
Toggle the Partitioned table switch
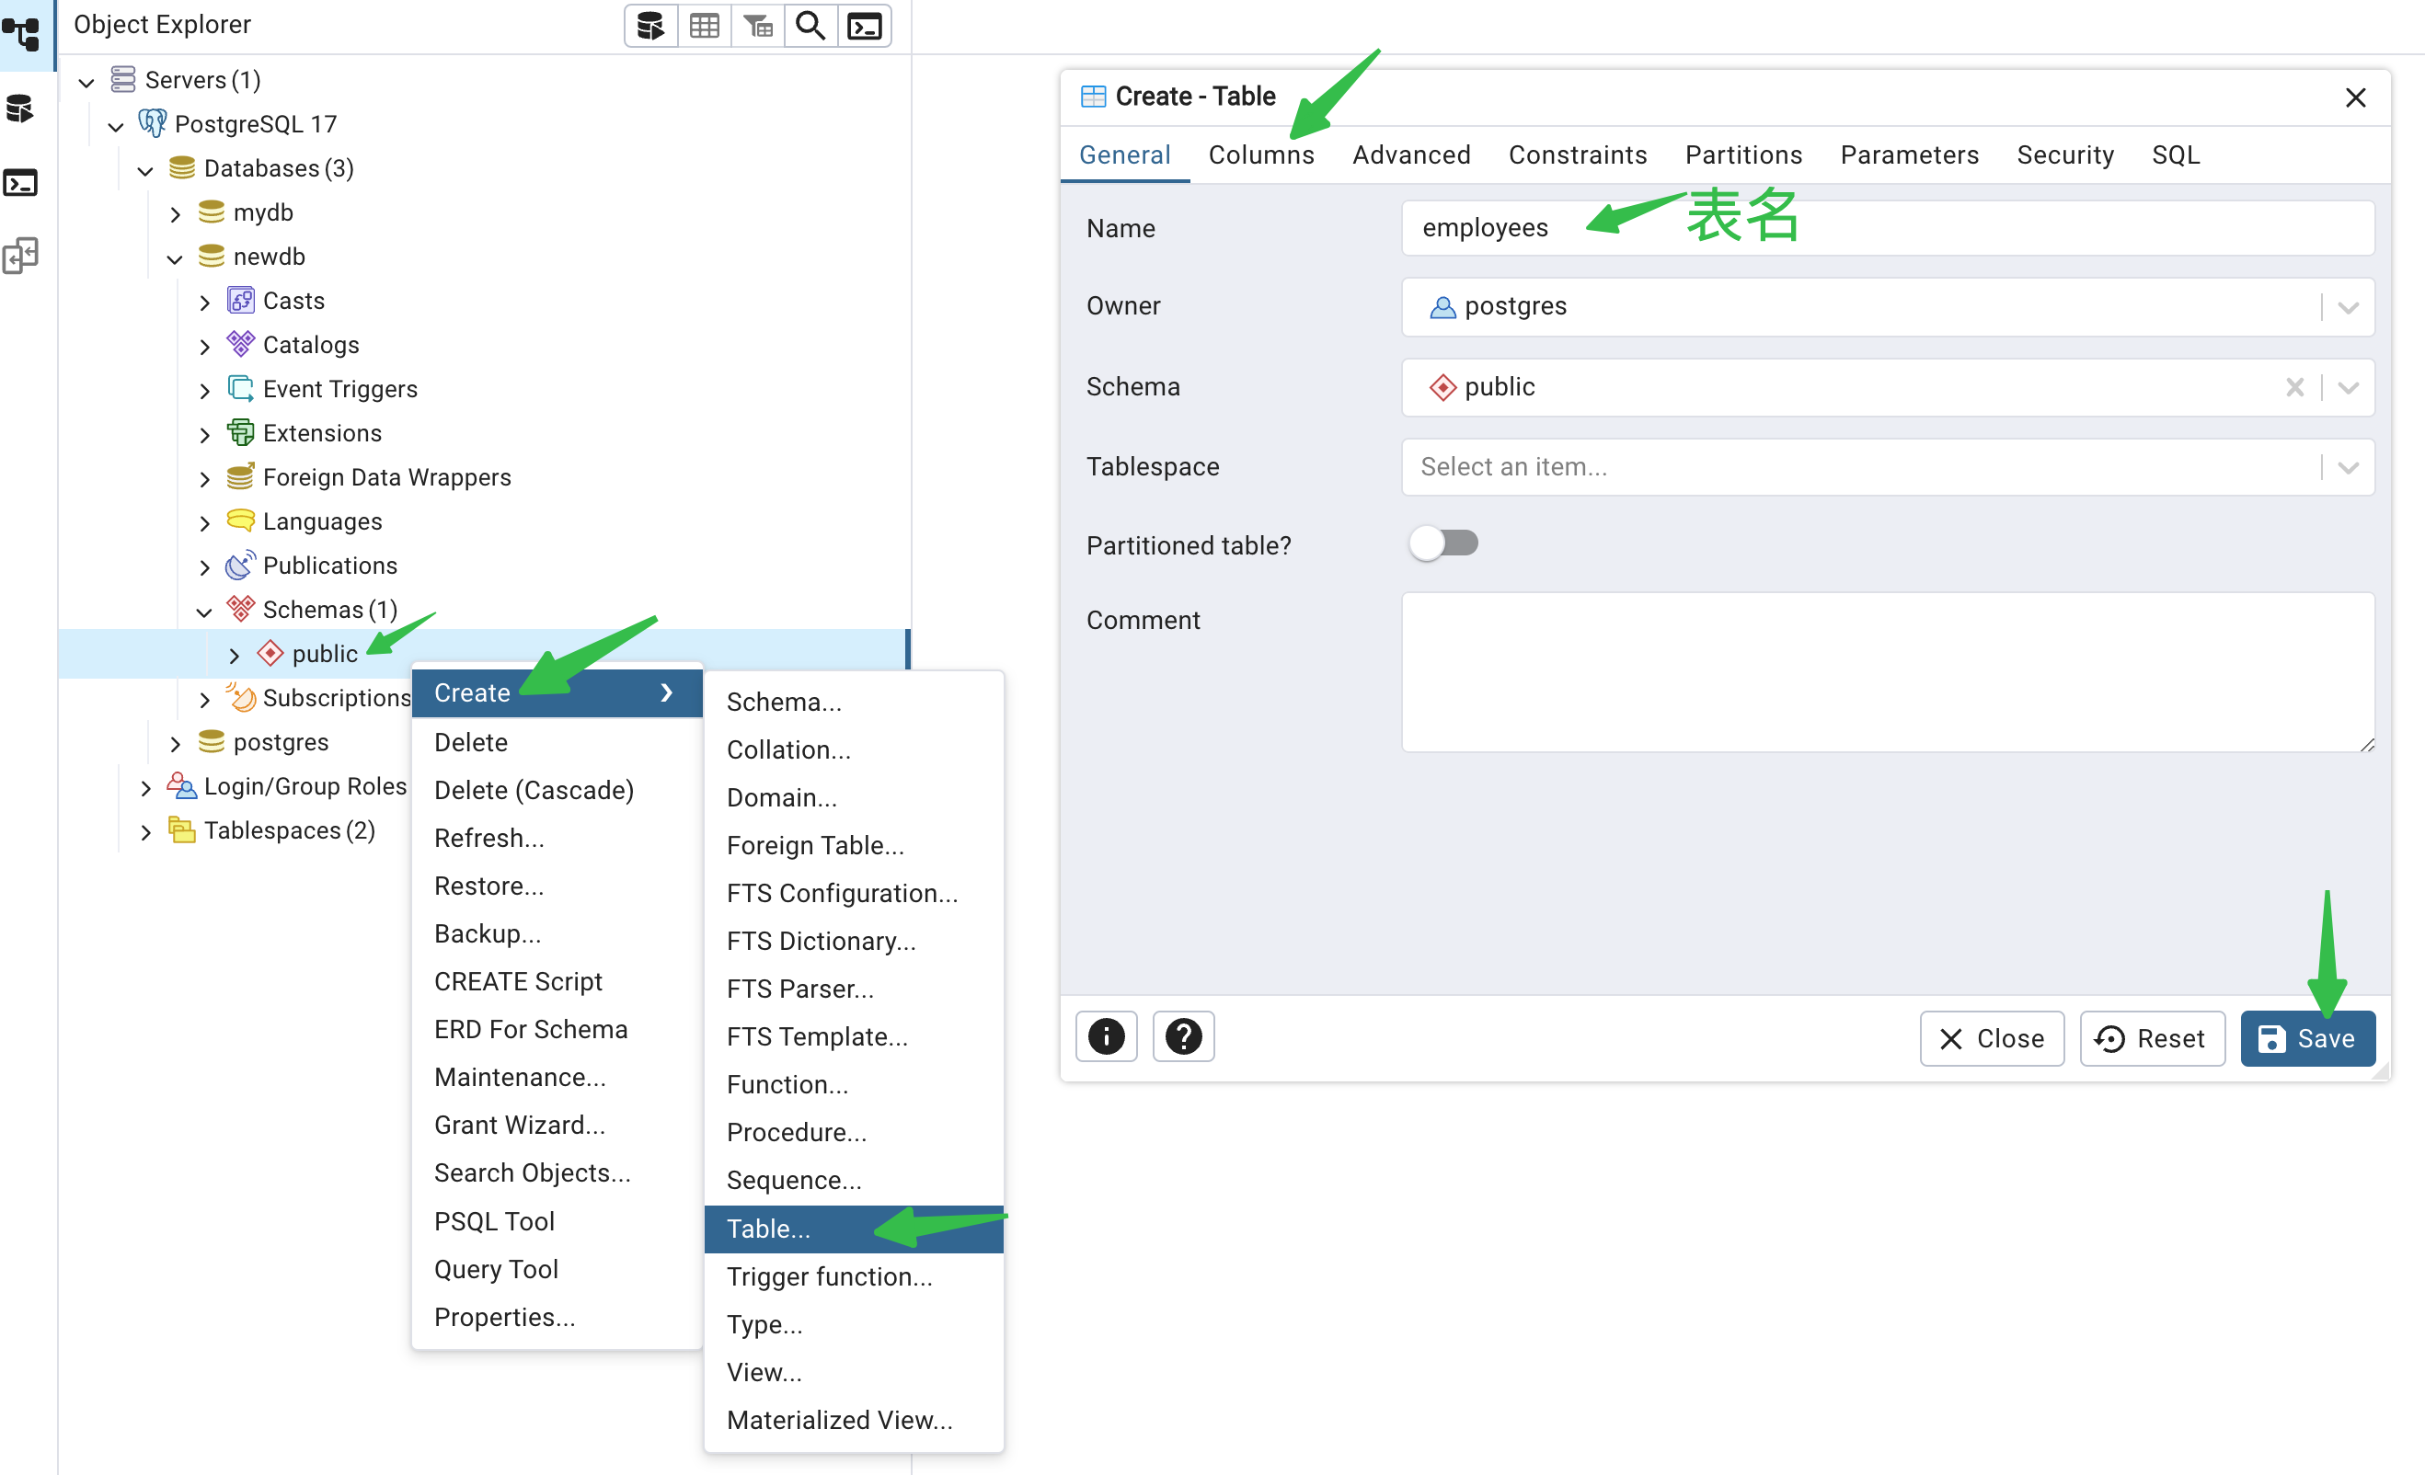1442,543
